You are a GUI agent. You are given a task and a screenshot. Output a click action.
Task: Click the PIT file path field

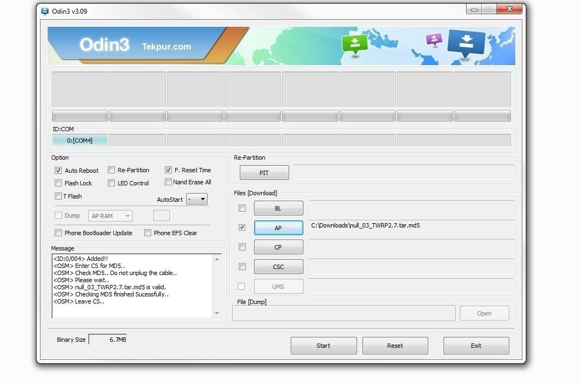pyautogui.click(x=404, y=172)
